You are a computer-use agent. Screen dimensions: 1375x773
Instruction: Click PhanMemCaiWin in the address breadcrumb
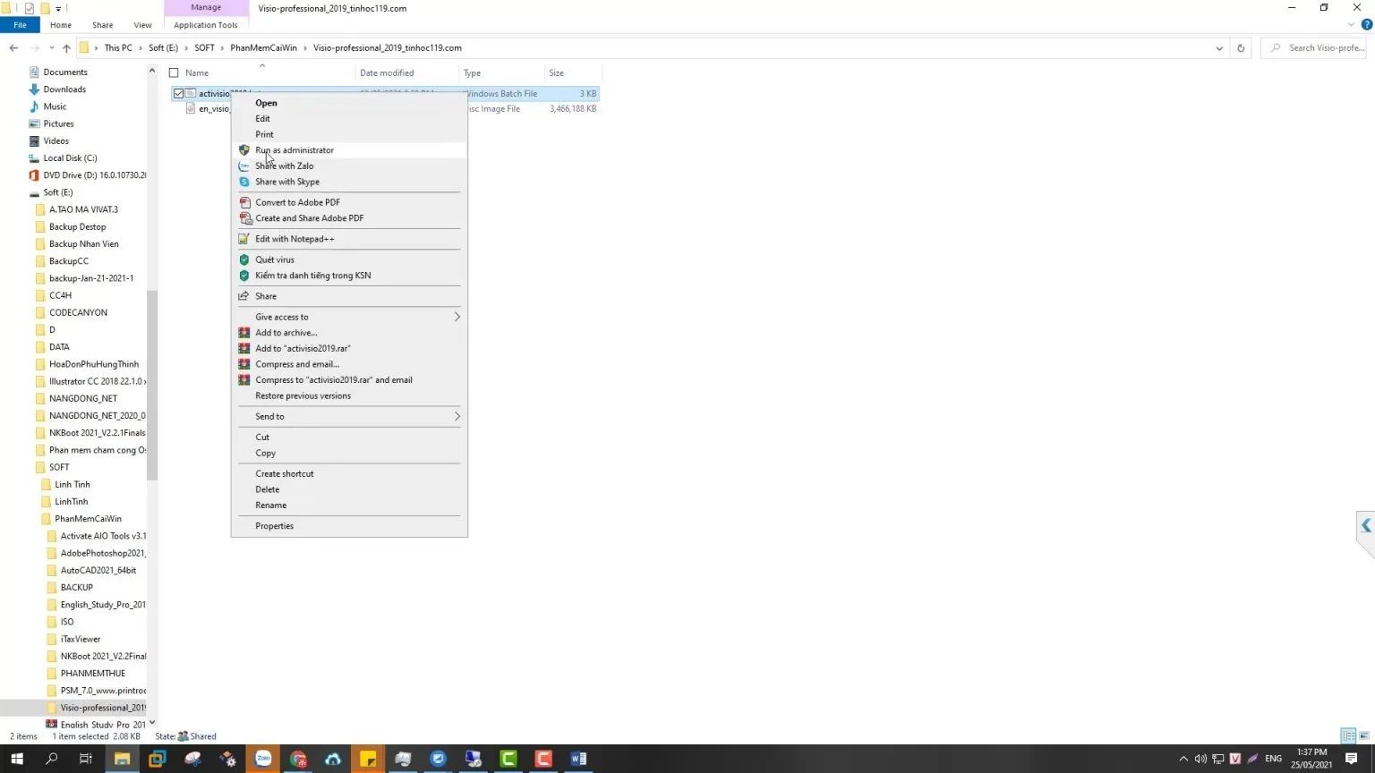pyautogui.click(x=263, y=48)
